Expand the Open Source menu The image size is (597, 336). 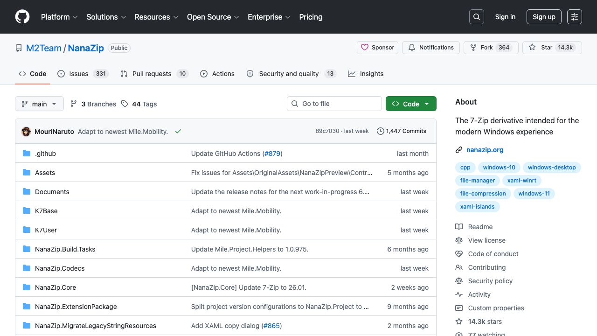click(213, 17)
